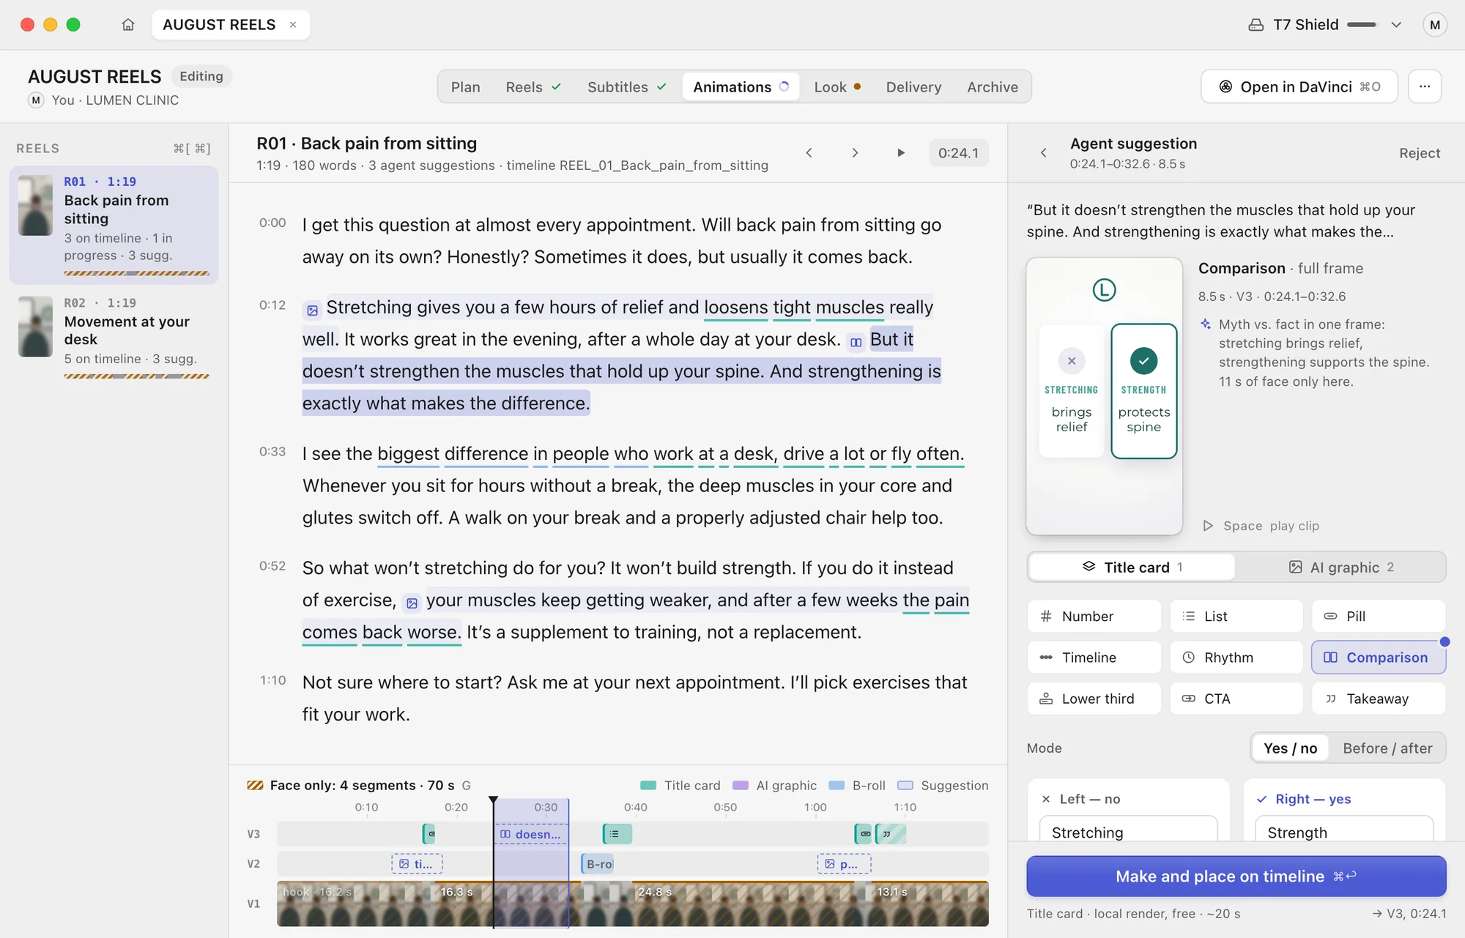Select the Title card segment
Screen dimensions: 1465x938
tap(1132, 567)
